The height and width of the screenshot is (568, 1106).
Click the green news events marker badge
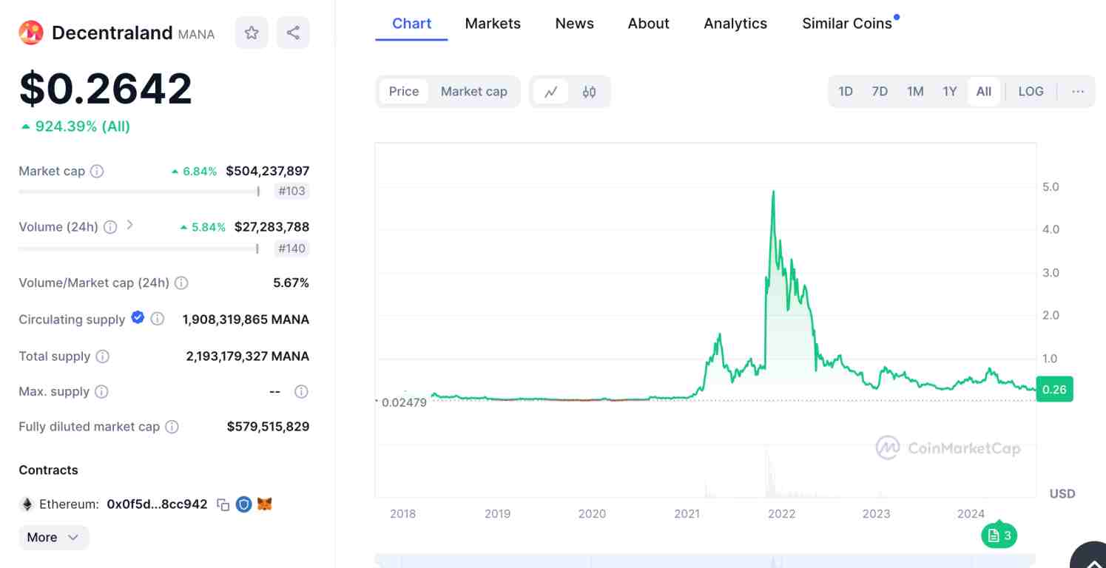[999, 535]
